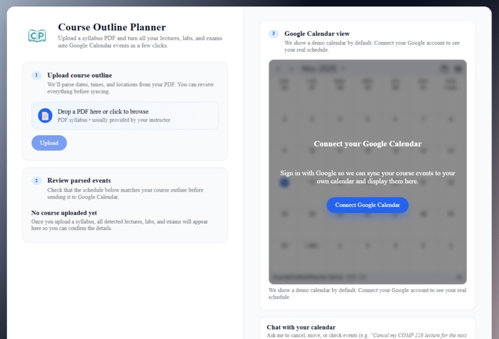Click the Google Calendar view heading
The height and width of the screenshot is (339, 499).
317,33
